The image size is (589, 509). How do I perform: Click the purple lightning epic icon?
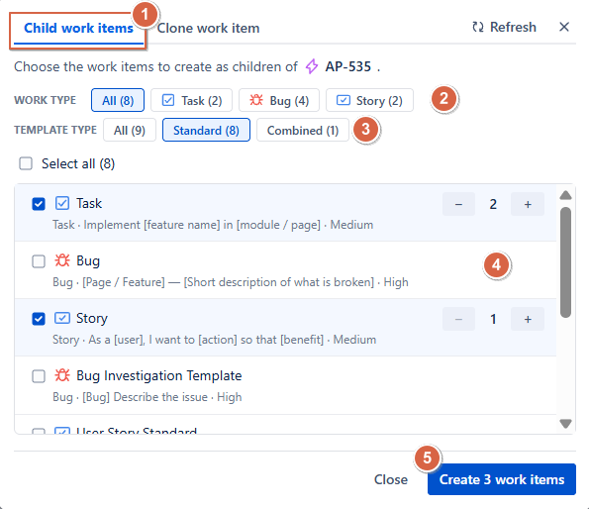pos(312,66)
